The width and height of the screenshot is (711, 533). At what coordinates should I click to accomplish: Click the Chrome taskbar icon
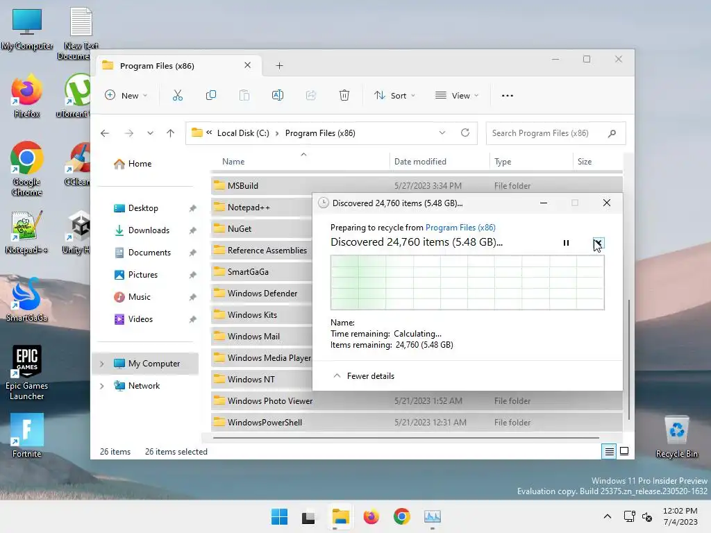[x=402, y=516]
